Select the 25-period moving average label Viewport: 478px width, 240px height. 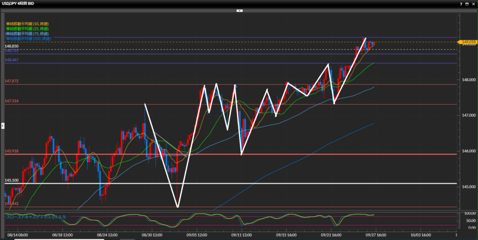pos(28,28)
